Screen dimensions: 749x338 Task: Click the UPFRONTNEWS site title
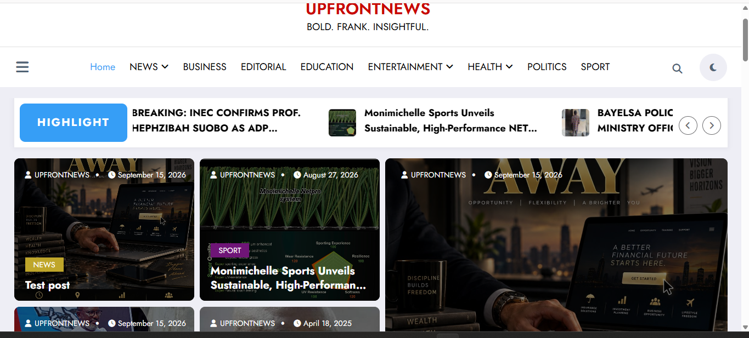368,9
